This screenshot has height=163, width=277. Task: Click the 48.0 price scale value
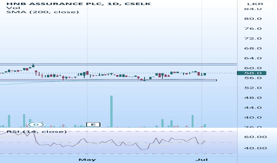click(x=253, y=98)
